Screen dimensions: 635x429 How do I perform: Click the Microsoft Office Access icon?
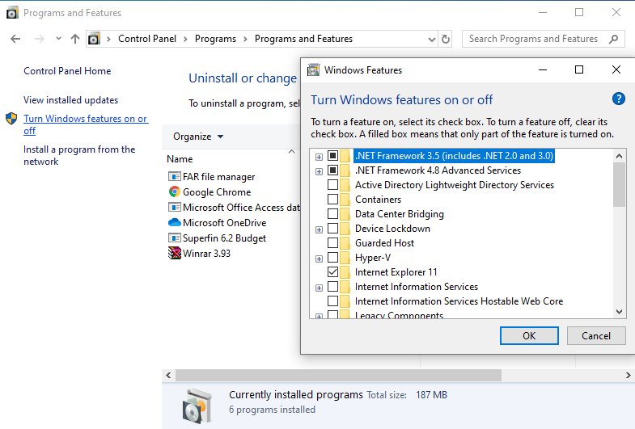click(x=174, y=208)
